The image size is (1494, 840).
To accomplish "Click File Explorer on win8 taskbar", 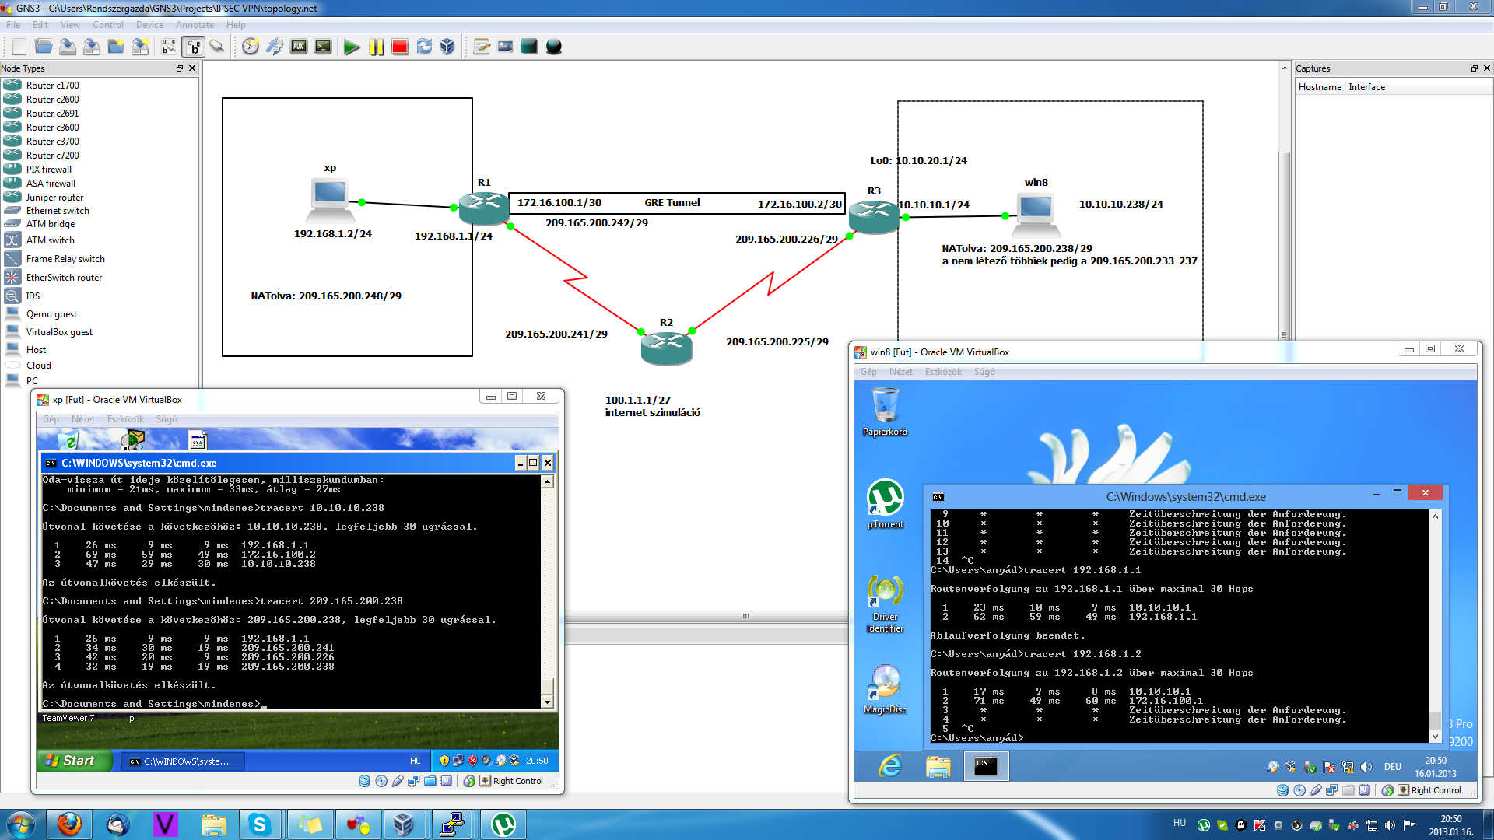I will 938,766.
